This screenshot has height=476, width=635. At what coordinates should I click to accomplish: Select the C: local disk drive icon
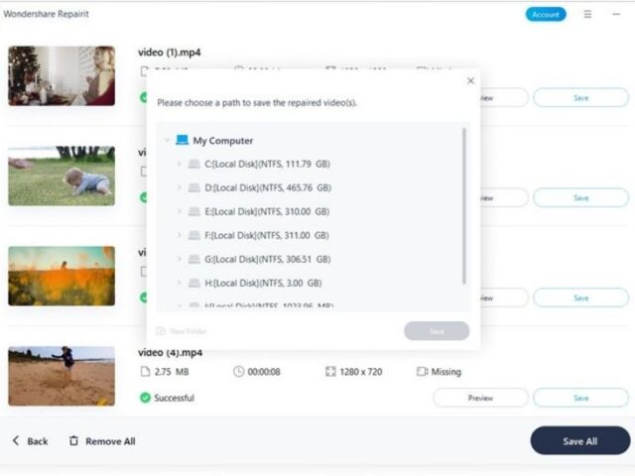pyautogui.click(x=194, y=164)
